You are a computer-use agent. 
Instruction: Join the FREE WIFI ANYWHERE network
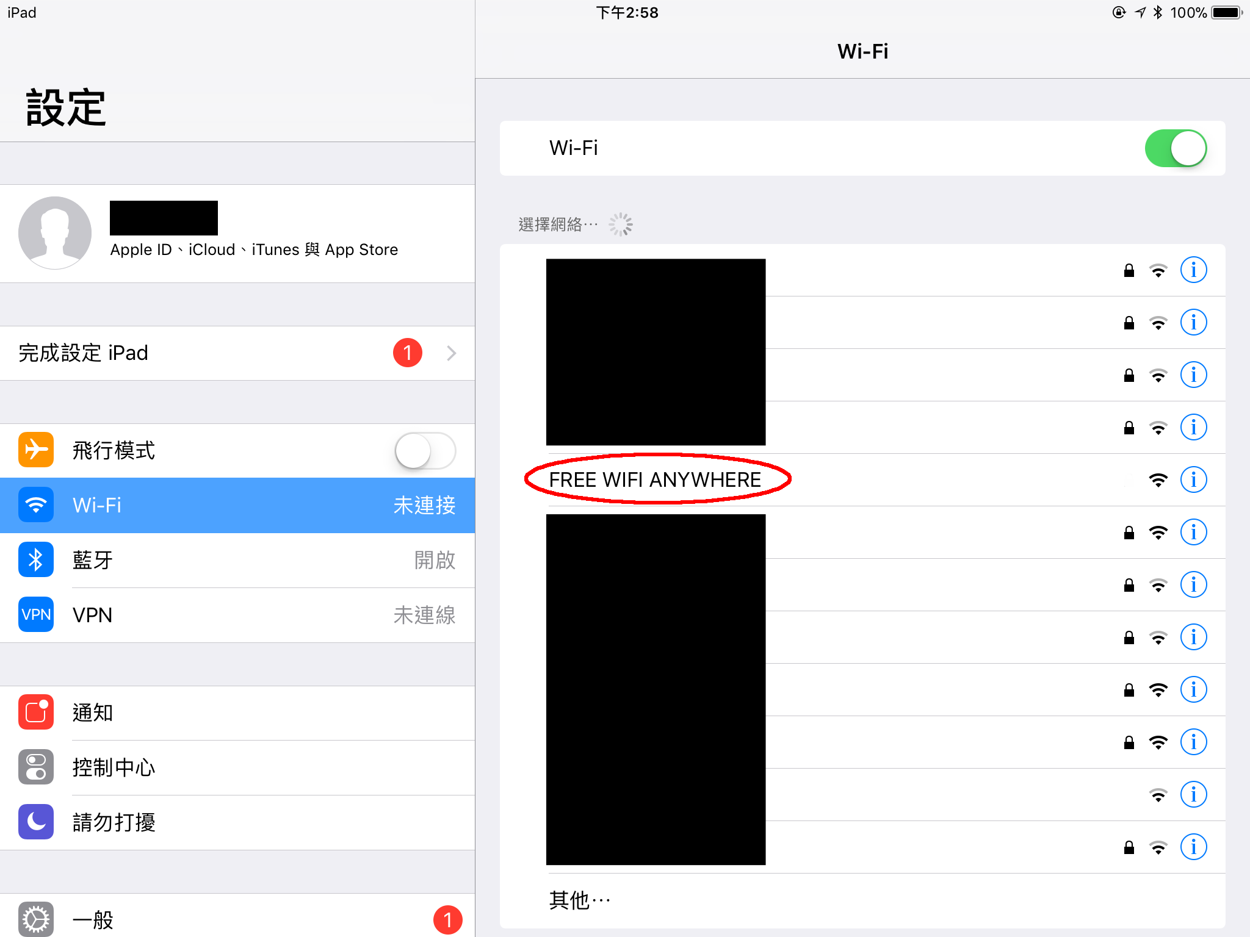pyautogui.click(x=862, y=480)
